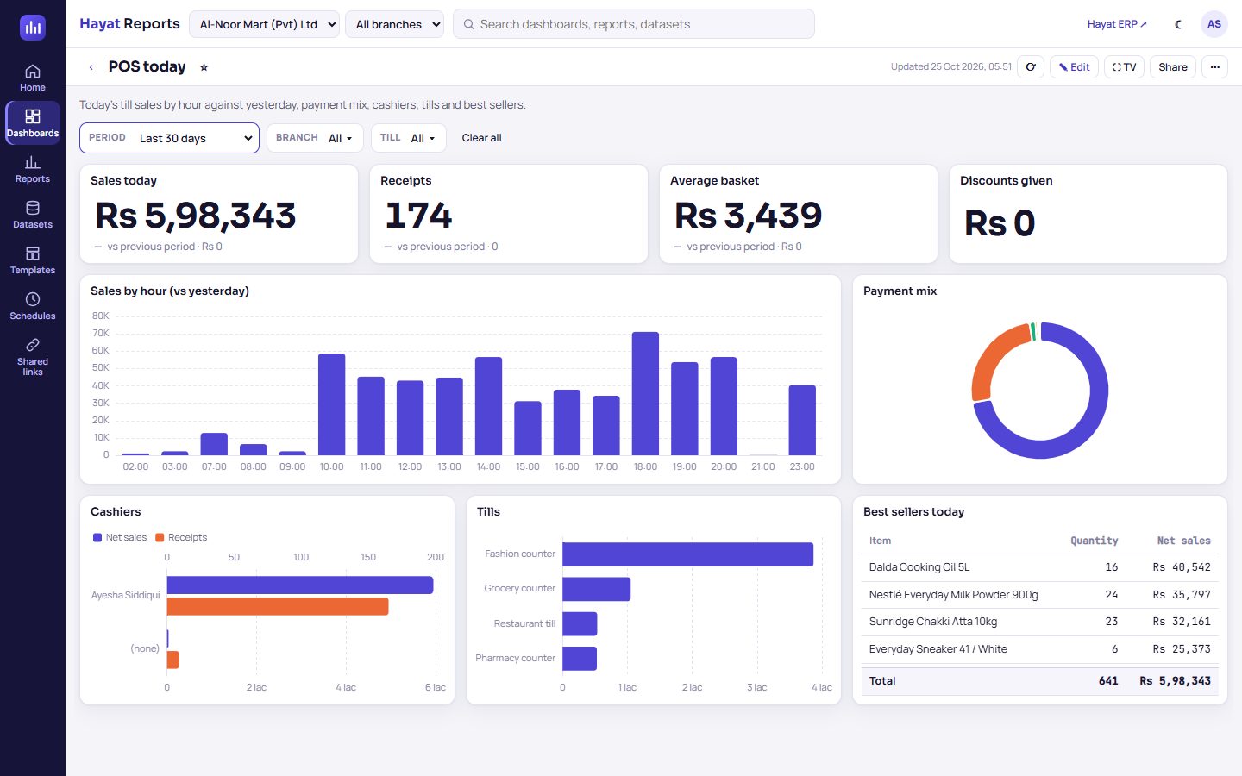Viewport: 1242px width, 776px height.
Task: Go to Home in sidebar
Action: pos(33,78)
